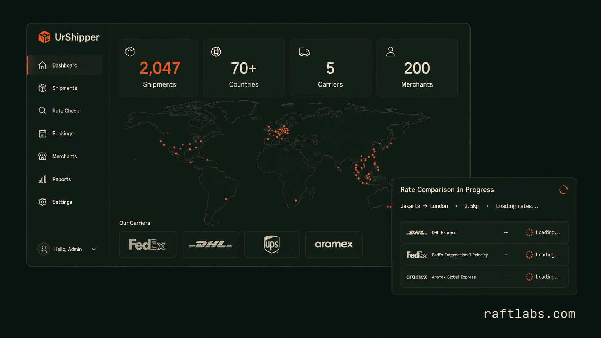Viewport: 601px width, 338px height.
Task: Click the Settings gear icon
Action: [x=42, y=202]
